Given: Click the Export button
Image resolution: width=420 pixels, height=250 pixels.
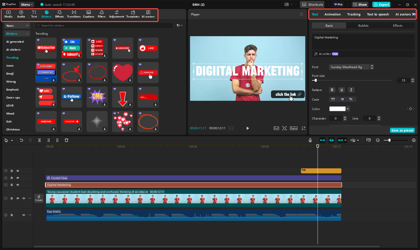Looking at the screenshot, I should click(381, 5).
